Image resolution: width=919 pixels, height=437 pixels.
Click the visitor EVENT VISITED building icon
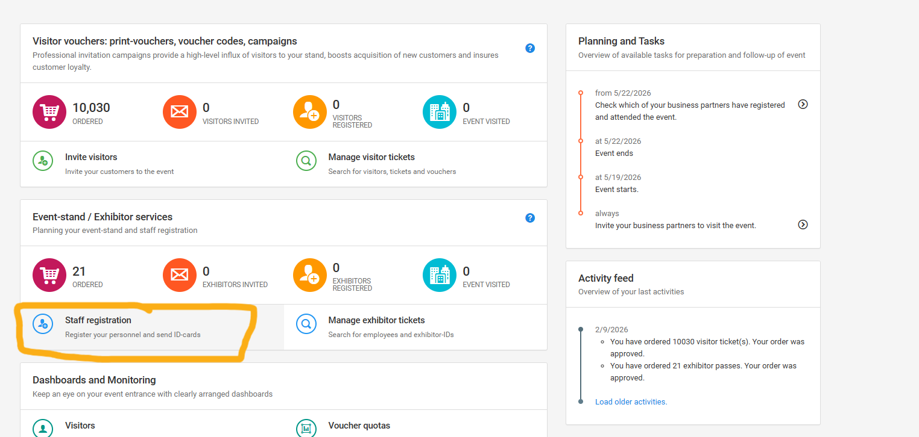point(440,112)
